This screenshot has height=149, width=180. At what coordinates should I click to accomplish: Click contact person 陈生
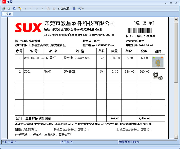(97, 41)
